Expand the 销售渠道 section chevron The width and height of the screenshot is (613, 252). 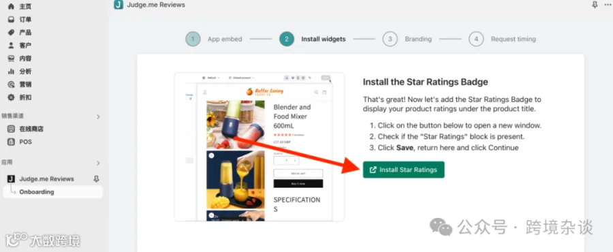tap(98, 116)
